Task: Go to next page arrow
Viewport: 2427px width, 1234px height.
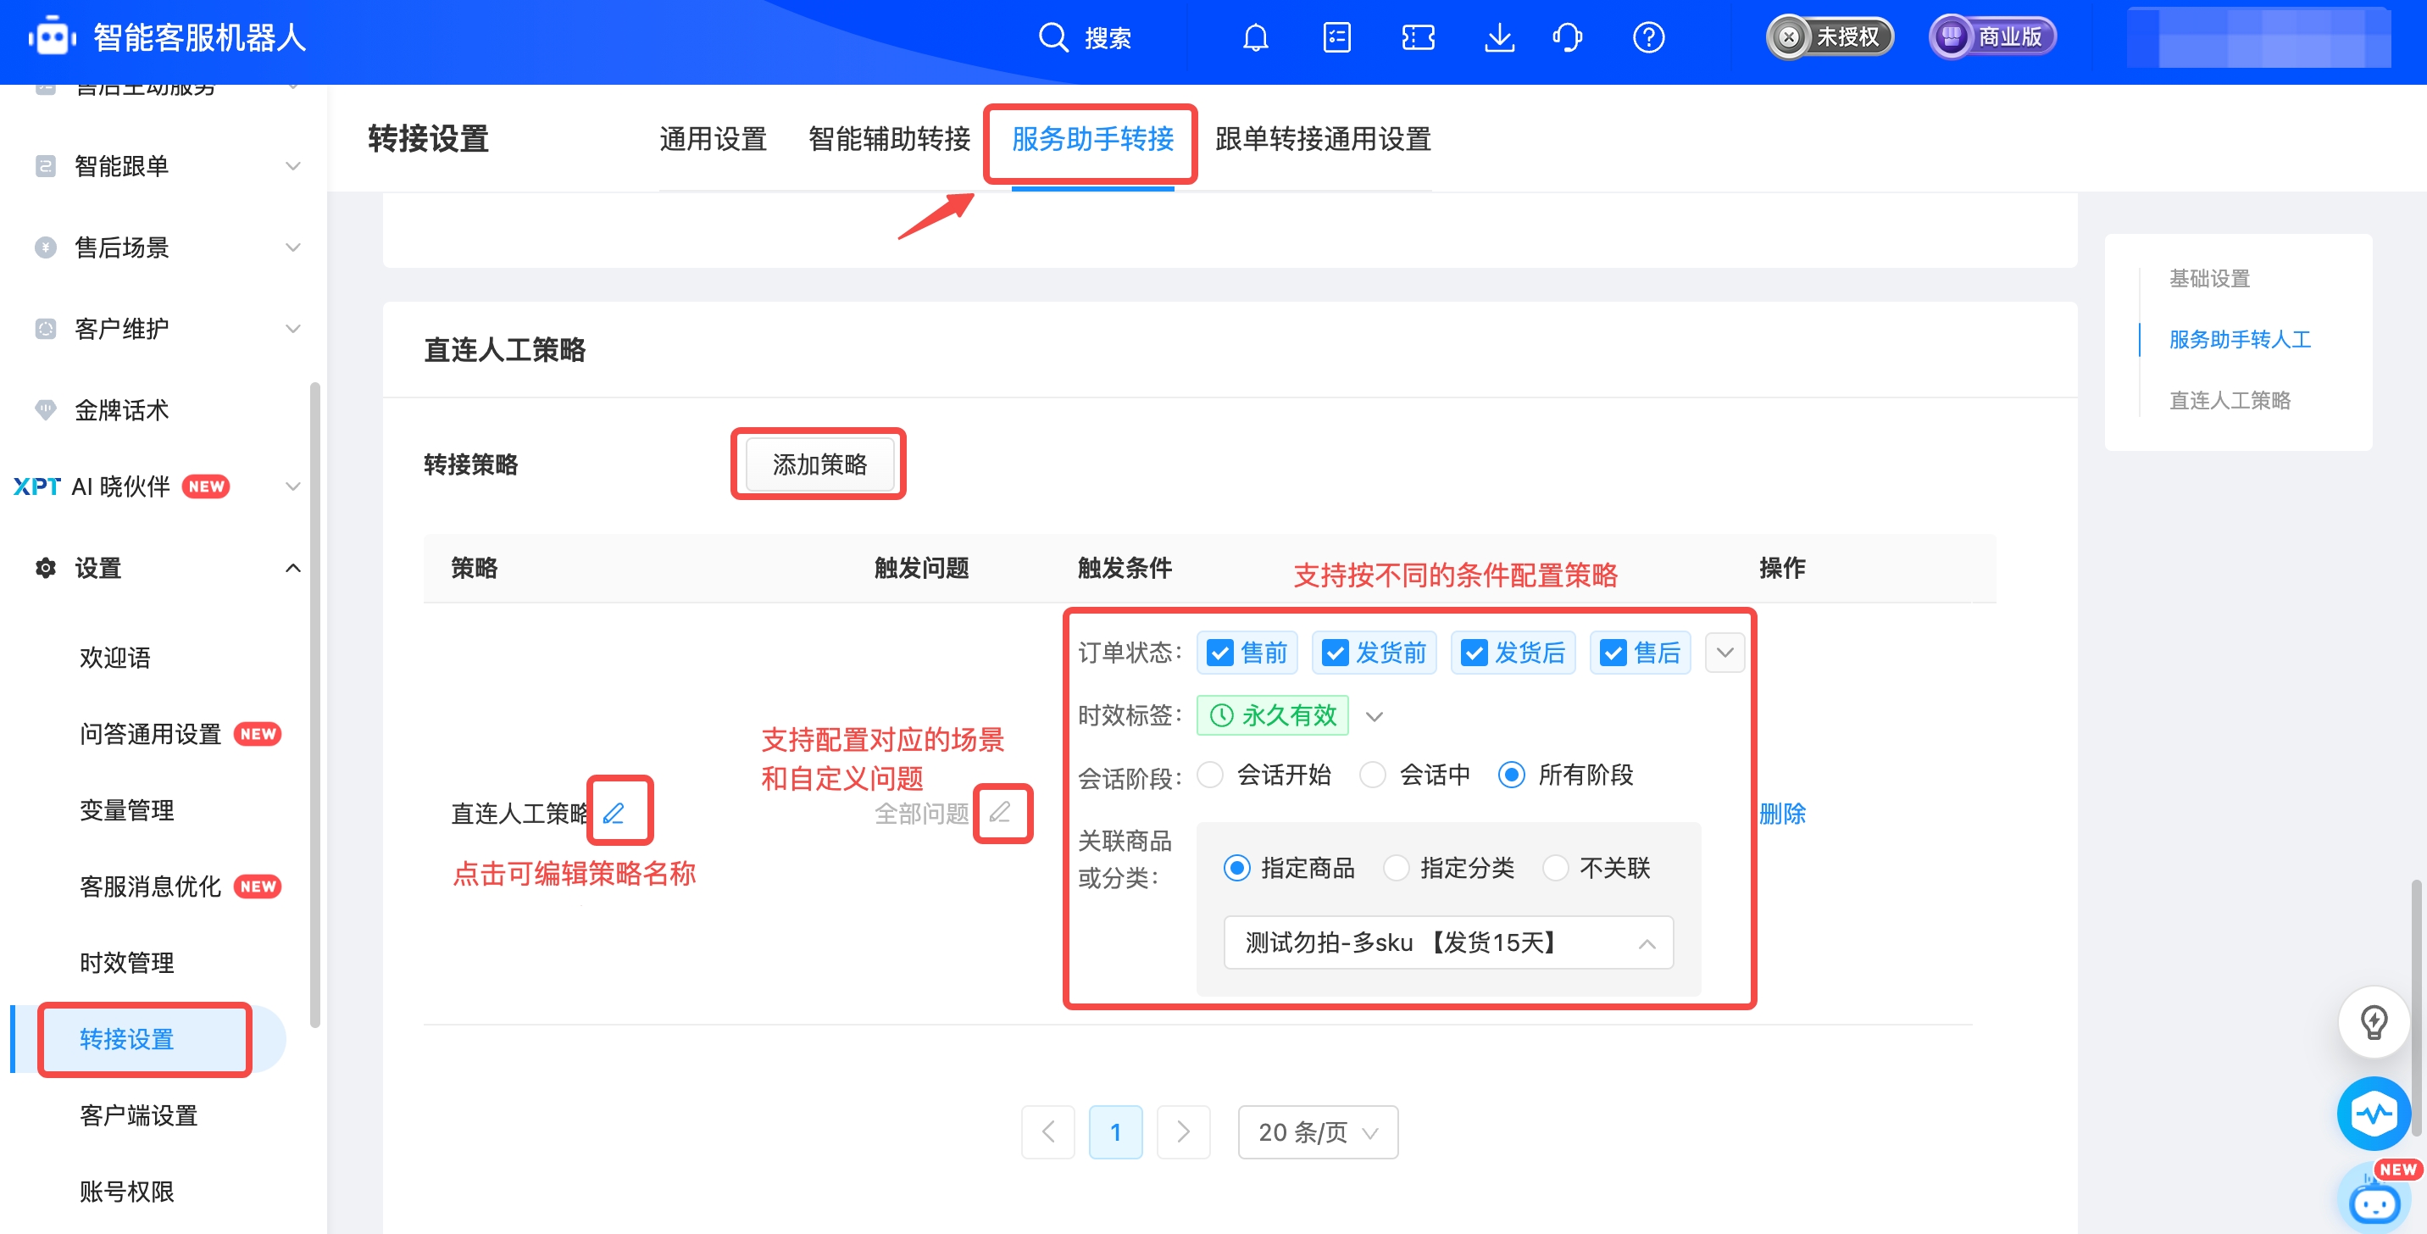Action: [1183, 1131]
